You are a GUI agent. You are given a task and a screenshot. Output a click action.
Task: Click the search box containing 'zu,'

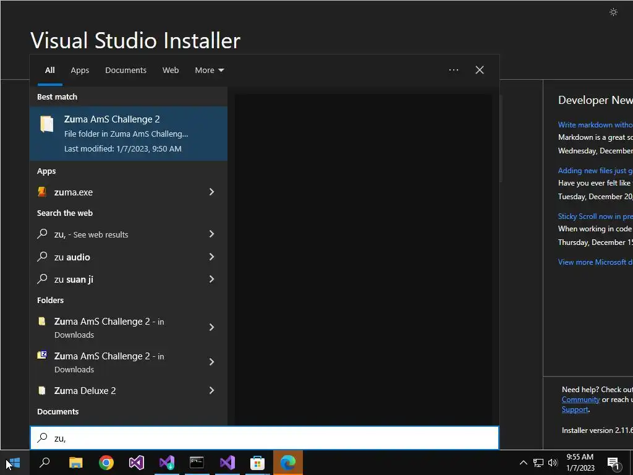[x=265, y=438]
